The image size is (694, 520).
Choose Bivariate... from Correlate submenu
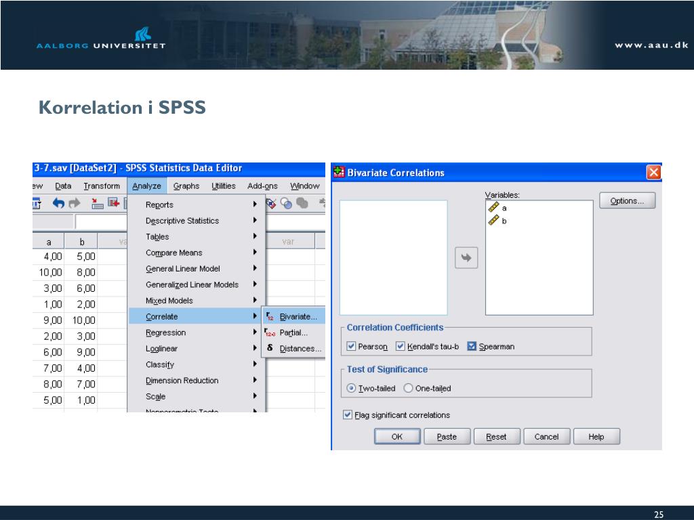(294, 317)
